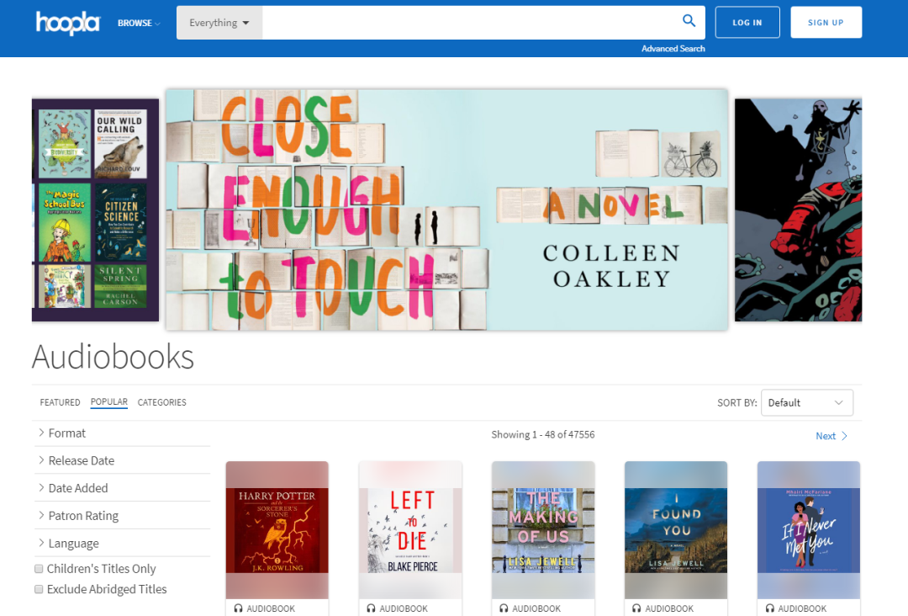Open the Browse menu
This screenshot has width=908, height=616.
(139, 24)
